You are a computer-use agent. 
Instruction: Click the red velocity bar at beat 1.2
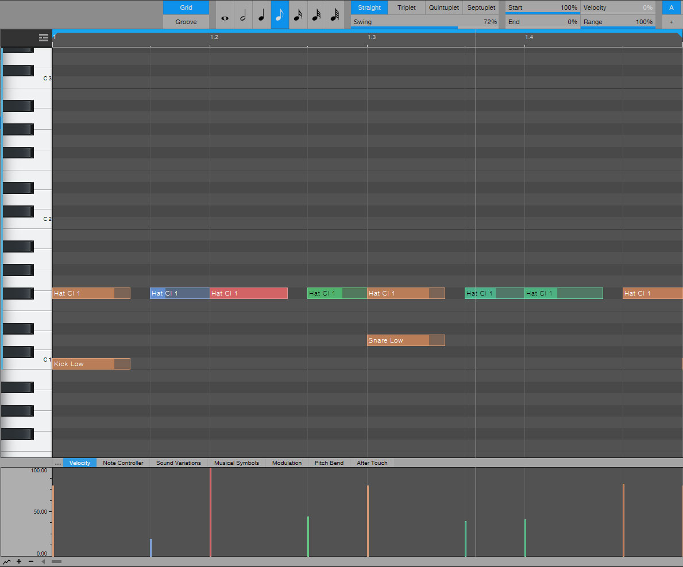point(210,512)
